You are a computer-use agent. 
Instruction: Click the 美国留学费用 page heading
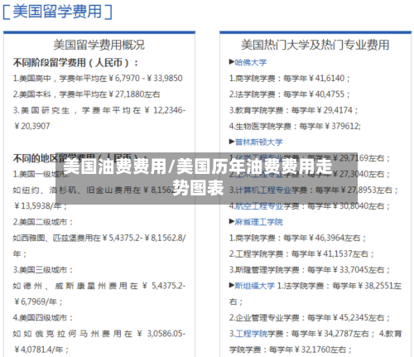57,12
